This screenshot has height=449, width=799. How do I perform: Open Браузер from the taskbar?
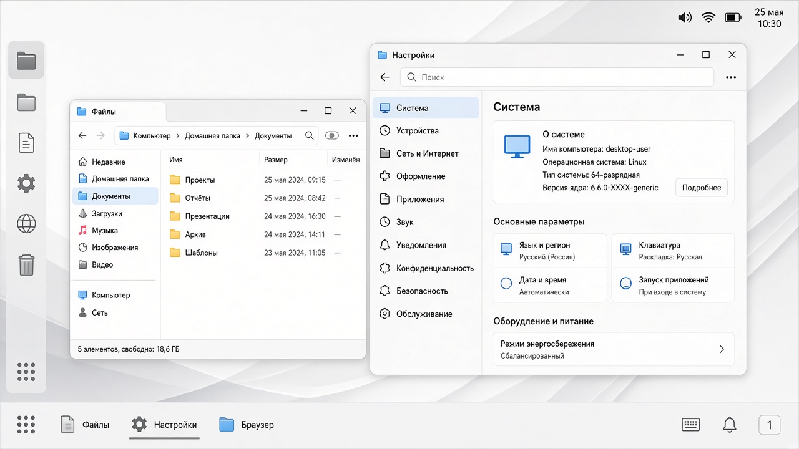247,425
